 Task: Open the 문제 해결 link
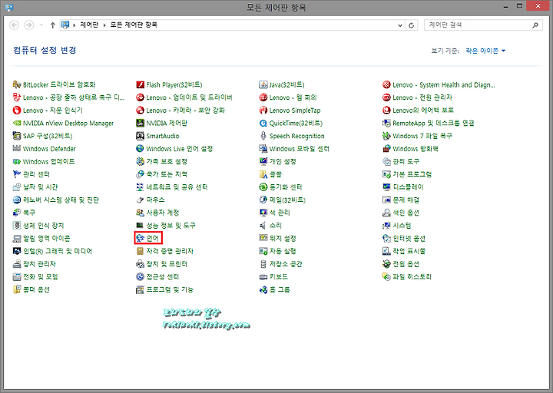[406, 200]
